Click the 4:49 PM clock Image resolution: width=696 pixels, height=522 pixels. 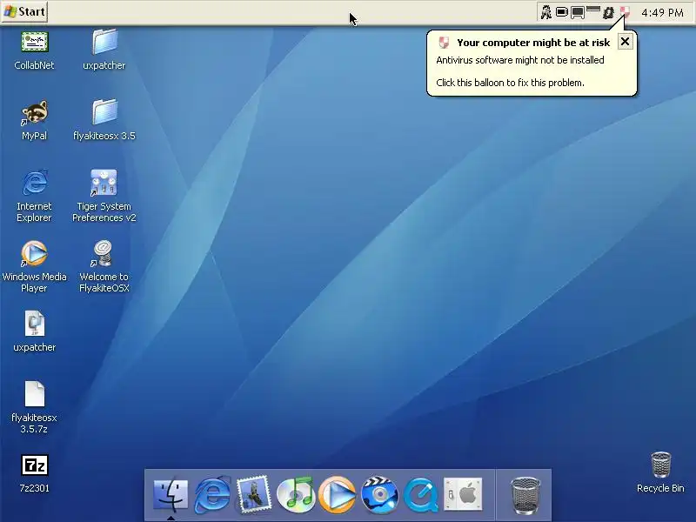pyautogui.click(x=662, y=12)
